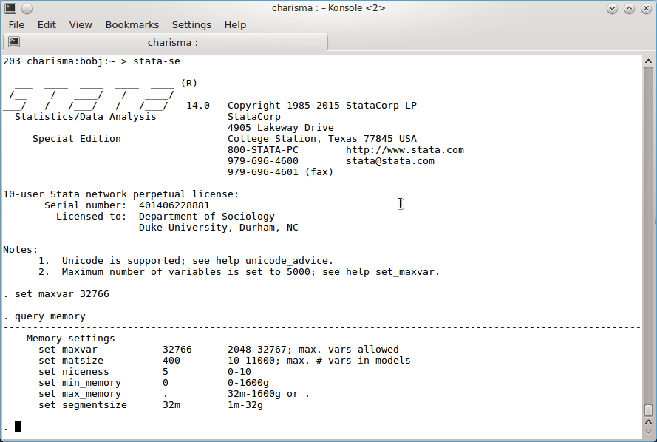Screen dimensions: 657x442
Task: Click 'Duke University, Durham, NC' text
Action: point(219,228)
